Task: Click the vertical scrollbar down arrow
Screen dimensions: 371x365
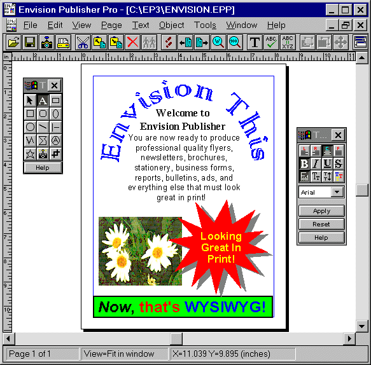Action: (x=361, y=326)
